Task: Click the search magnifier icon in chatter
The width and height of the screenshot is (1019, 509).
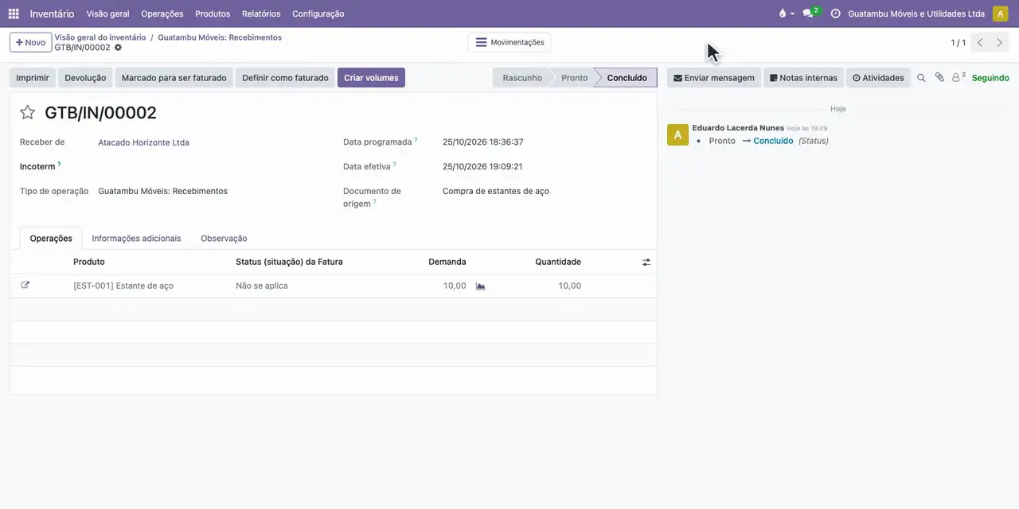Action: click(x=921, y=78)
